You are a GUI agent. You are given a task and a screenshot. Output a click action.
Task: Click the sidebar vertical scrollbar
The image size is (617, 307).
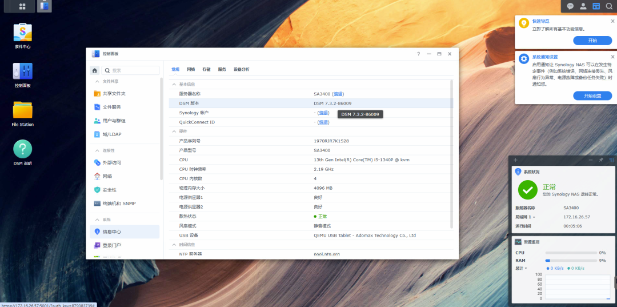click(161, 129)
